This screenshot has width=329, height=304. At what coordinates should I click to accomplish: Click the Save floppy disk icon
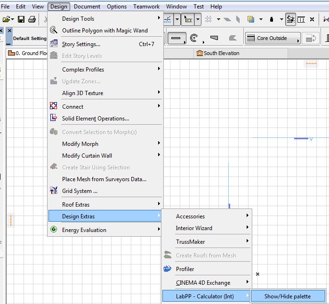[21, 19]
